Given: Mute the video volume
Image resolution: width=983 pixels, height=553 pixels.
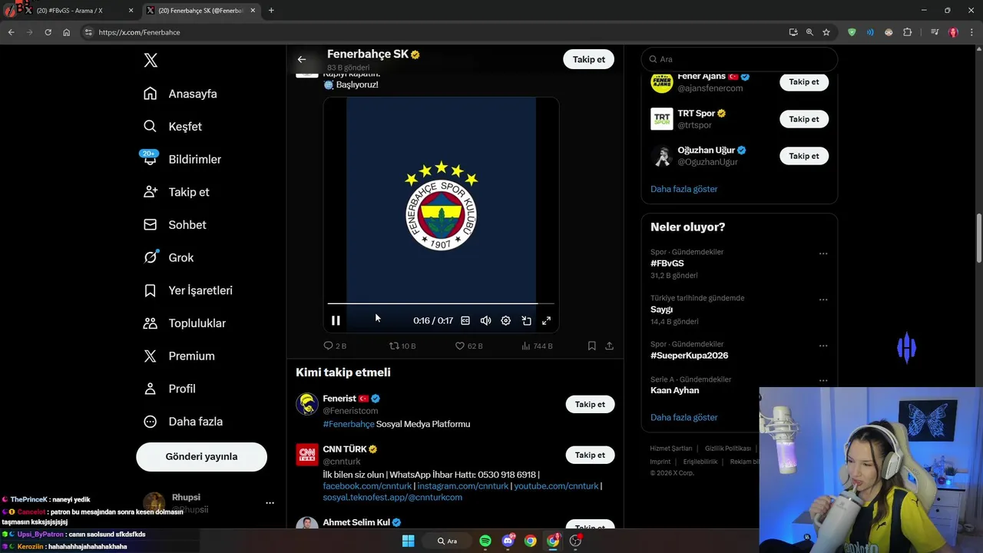Looking at the screenshot, I should click(485, 320).
